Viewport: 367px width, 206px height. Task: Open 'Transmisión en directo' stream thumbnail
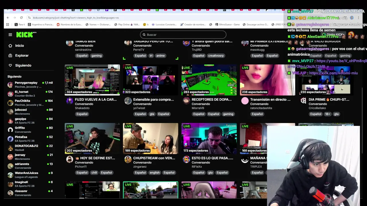point(268,80)
